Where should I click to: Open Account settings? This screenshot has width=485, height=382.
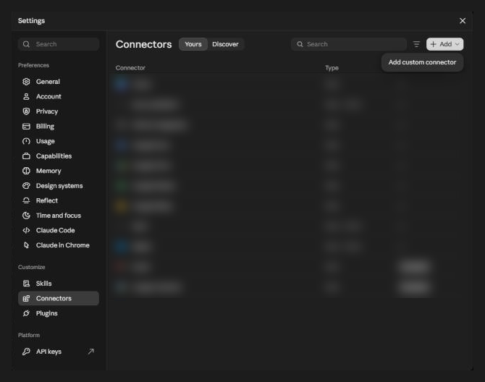(59, 96)
